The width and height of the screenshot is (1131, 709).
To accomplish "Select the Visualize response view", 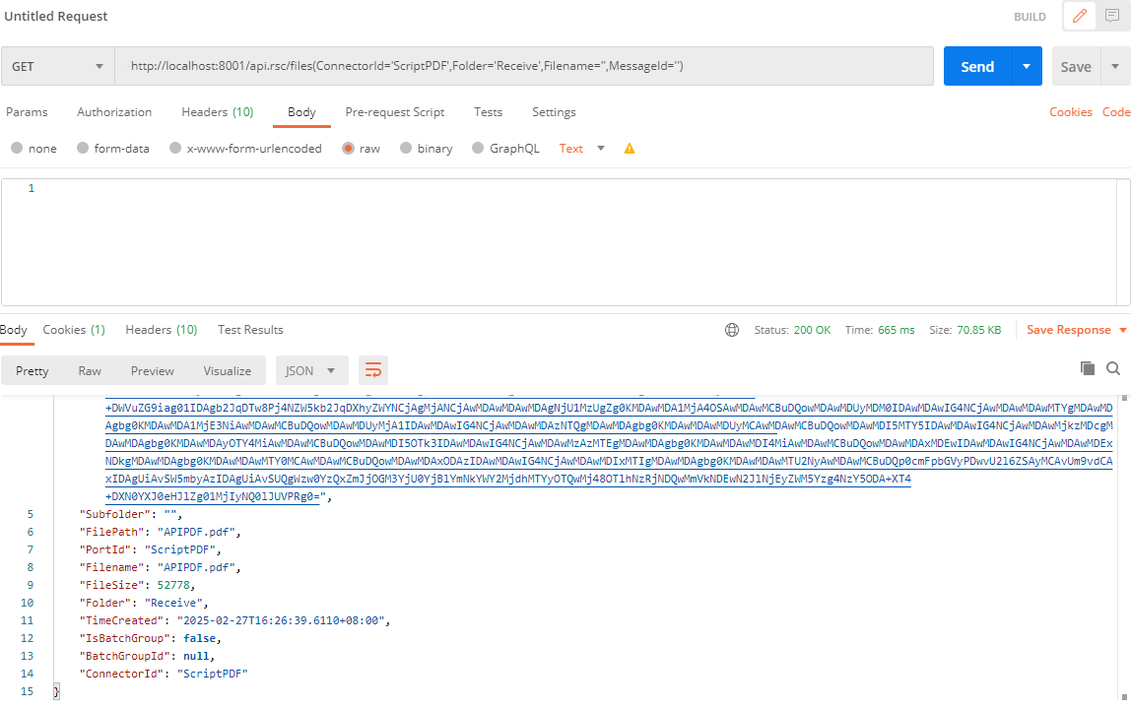I will click(228, 370).
